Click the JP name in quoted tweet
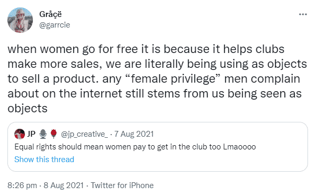Viewport: 316px width, 195px height. pyautogui.click(x=31, y=134)
